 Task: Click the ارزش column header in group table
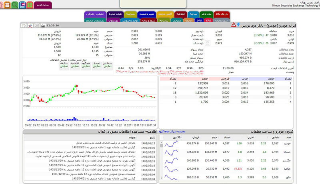pos(196,138)
